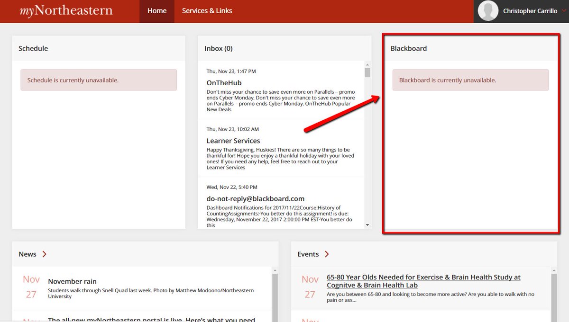Click the Inbox scrollbar thumb

[367, 72]
